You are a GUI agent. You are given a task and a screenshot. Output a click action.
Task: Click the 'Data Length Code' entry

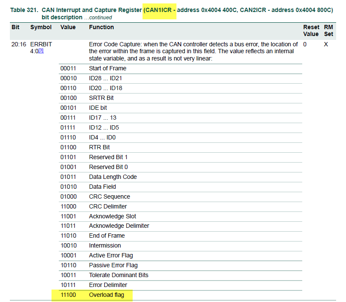point(113,177)
